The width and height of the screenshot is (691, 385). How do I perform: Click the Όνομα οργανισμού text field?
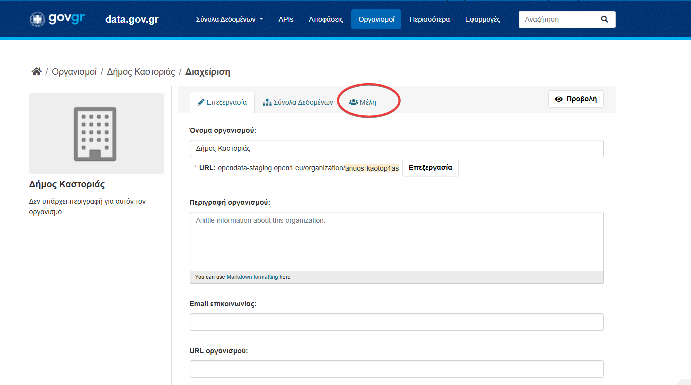click(x=396, y=148)
